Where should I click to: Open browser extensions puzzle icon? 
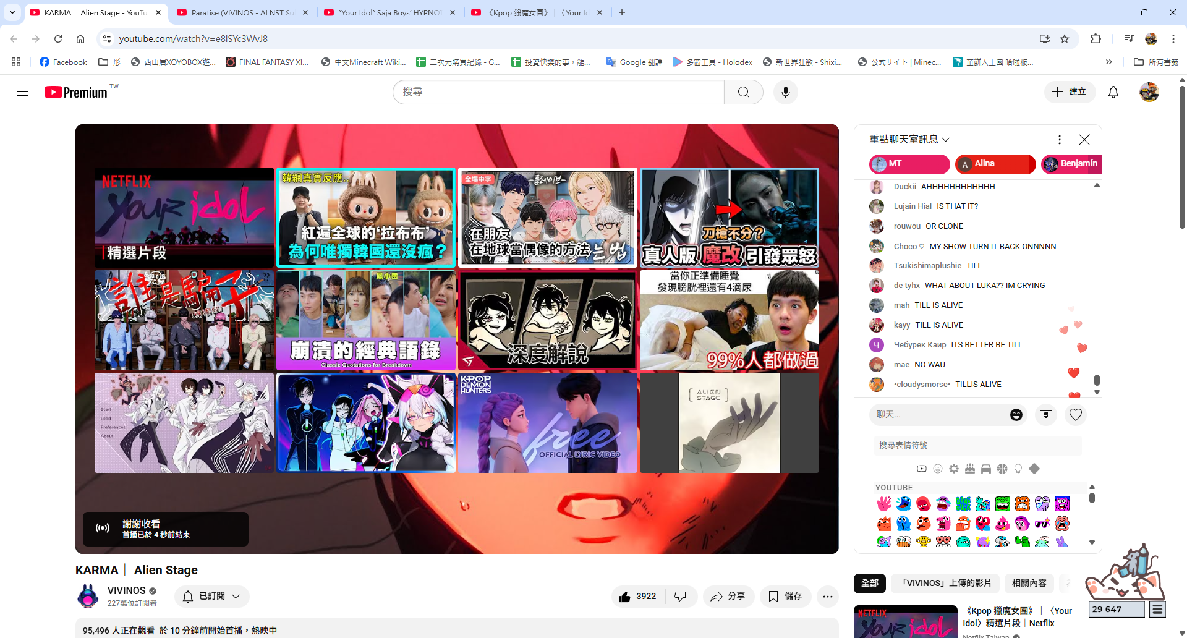(x=1096, y=39)
